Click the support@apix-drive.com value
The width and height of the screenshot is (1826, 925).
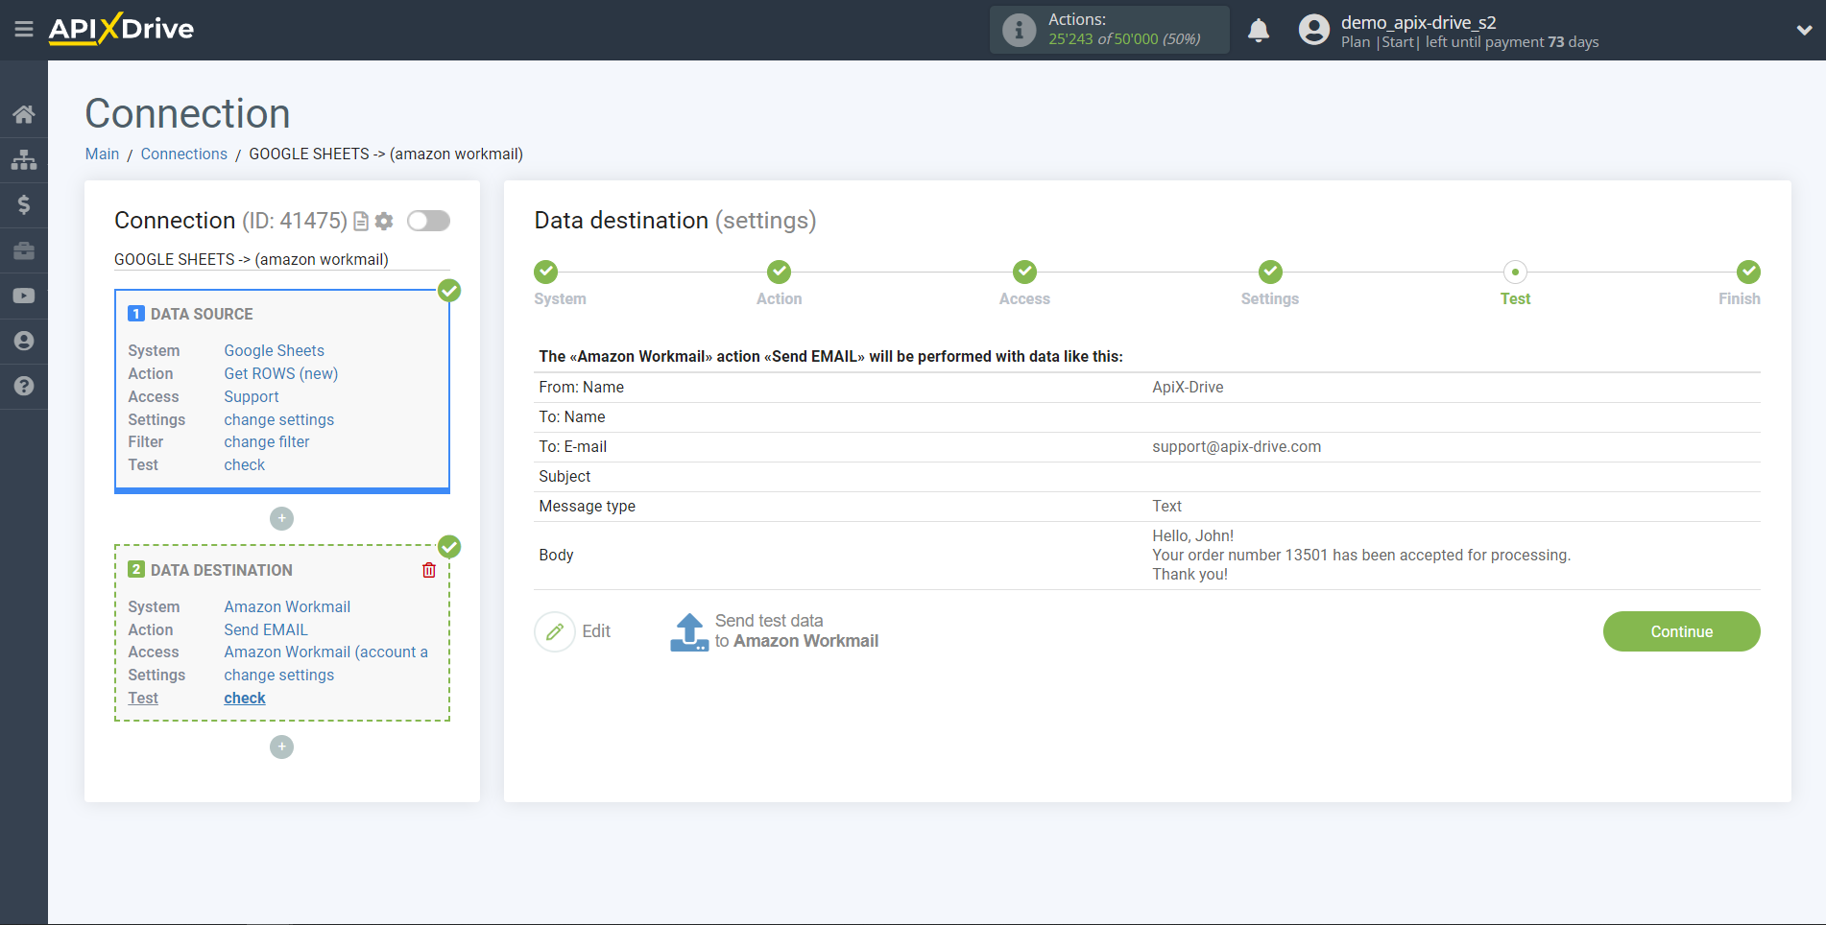point(1237,446)
